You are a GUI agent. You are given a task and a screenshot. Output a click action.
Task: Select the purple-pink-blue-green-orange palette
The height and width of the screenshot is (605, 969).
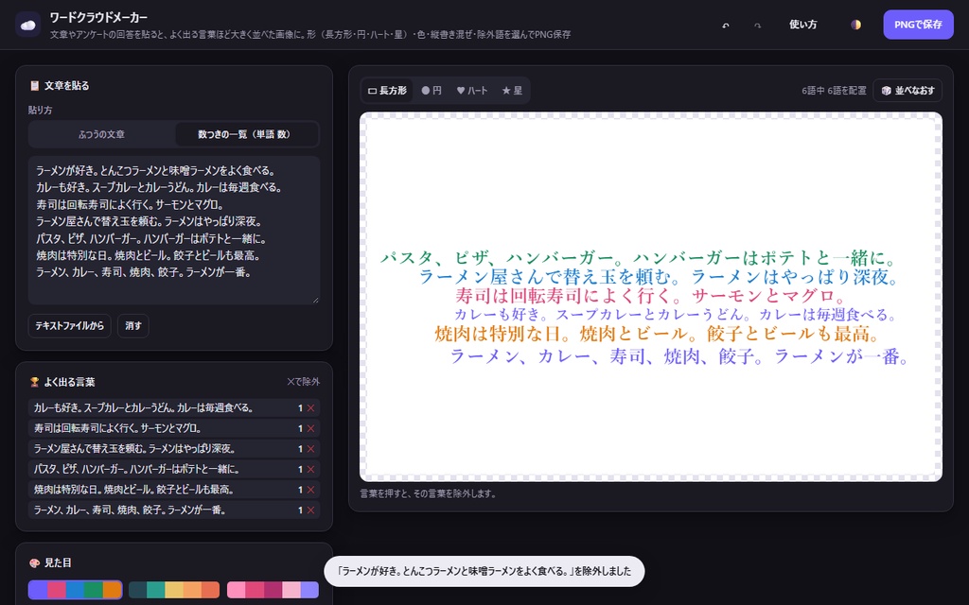click(x=75, y=590)
